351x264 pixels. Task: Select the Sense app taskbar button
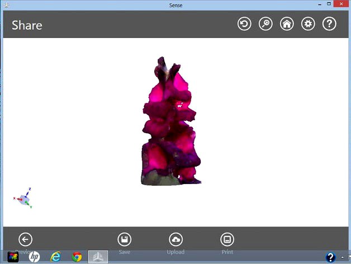(x=98, y=257)
